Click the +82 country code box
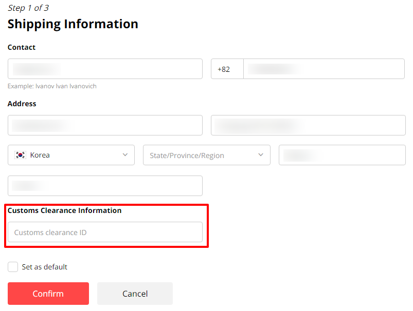The image size is (413, 311). click(227, 69)
